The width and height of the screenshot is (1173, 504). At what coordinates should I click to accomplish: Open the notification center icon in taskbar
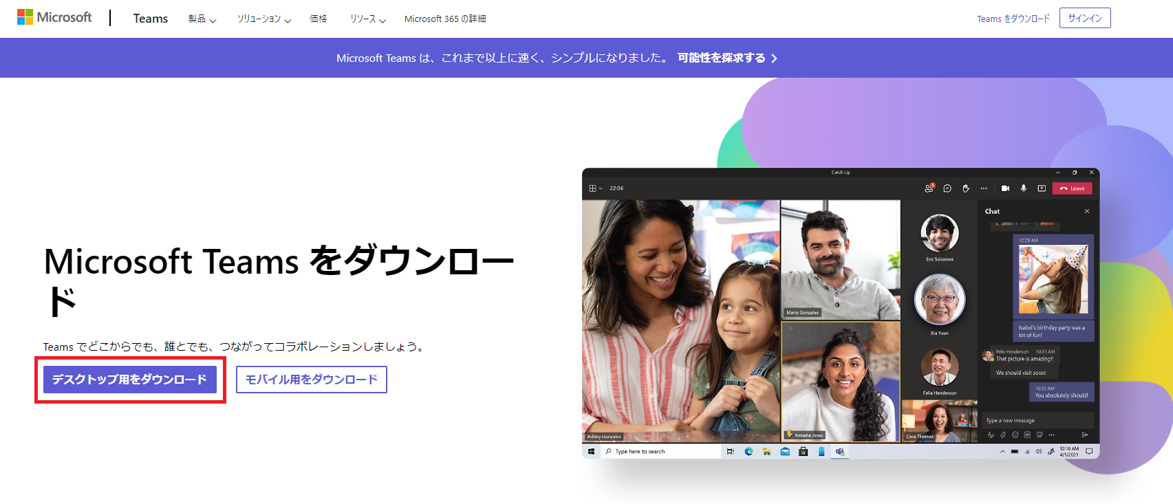1089,452
